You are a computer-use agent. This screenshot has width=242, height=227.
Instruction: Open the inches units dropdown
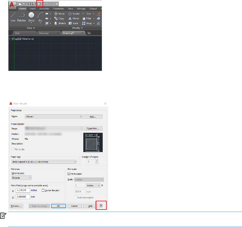click(x=93, y=185)
